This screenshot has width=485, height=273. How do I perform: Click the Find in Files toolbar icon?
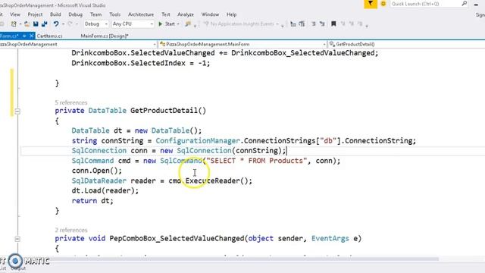(x=188, y=24)
